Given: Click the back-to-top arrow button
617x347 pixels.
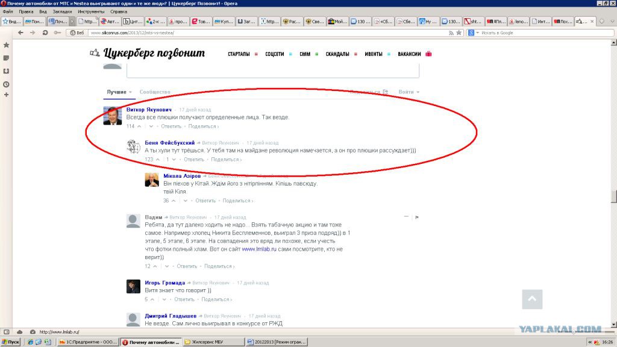Looking at the screenshot, I should coord(532,299).
